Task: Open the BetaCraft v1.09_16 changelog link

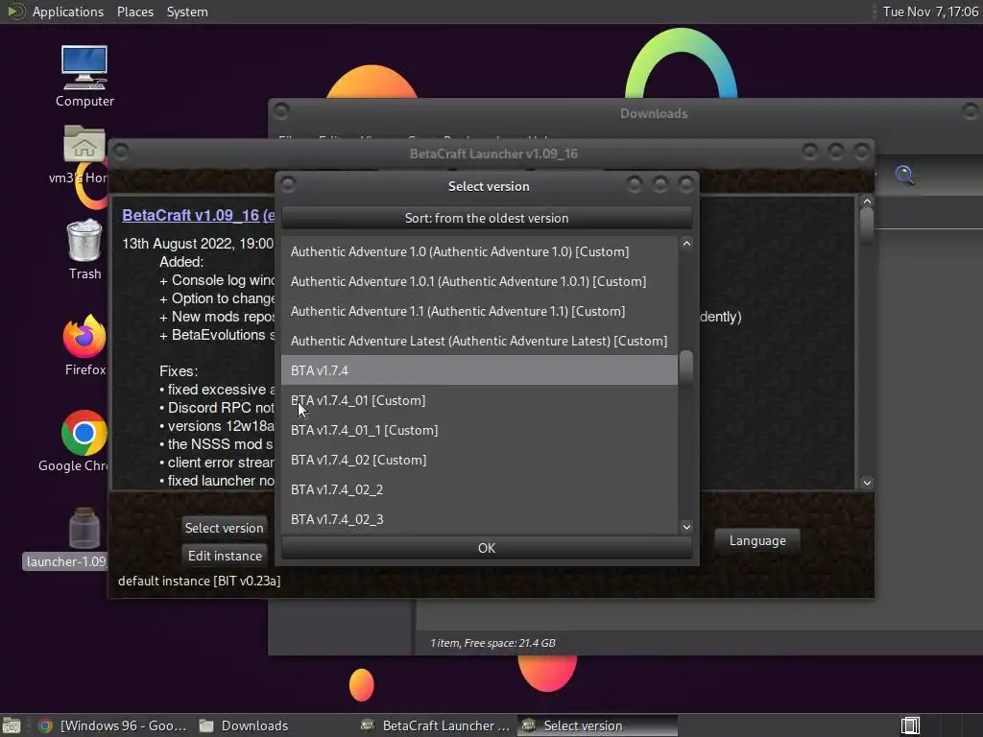Action: tap(198, 215)
